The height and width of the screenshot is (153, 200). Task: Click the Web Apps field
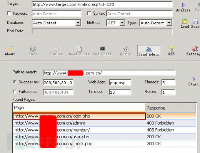[x=120, y=82]
